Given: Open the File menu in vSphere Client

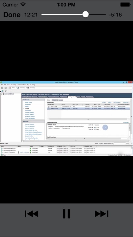Looking at the screenshot, I should pos(2,85).
